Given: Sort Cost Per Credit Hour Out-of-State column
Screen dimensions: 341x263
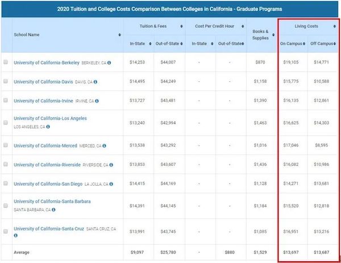Looking at the screenshot, I should click(243, 44).
